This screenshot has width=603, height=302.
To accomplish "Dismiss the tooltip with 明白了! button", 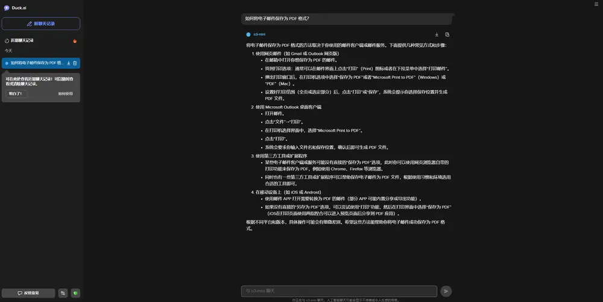I will click(16, 93).
